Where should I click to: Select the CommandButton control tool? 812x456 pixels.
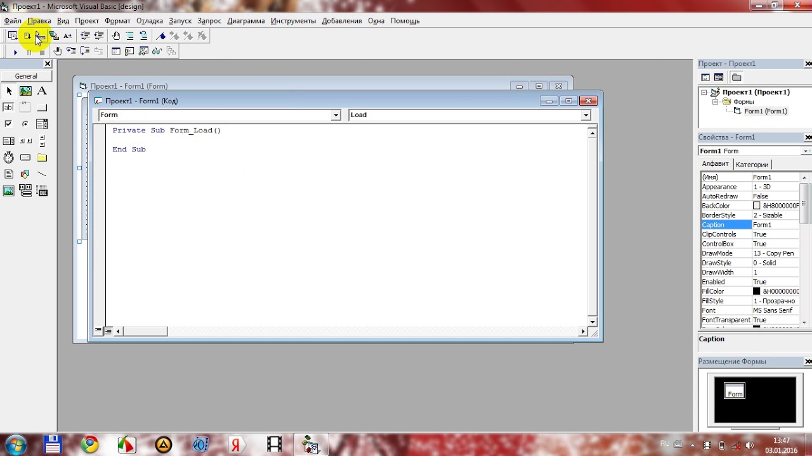pyautogui.click(x=42, y=108)
